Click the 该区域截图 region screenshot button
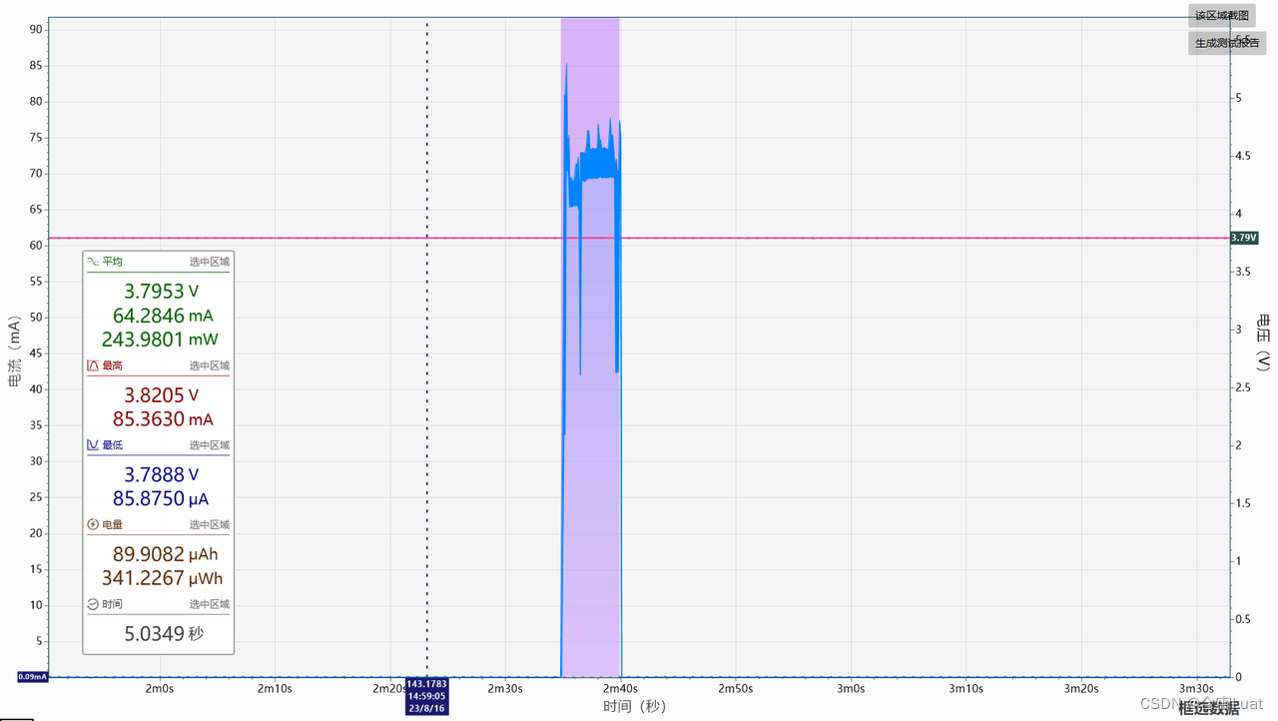 click(1222, 15)
